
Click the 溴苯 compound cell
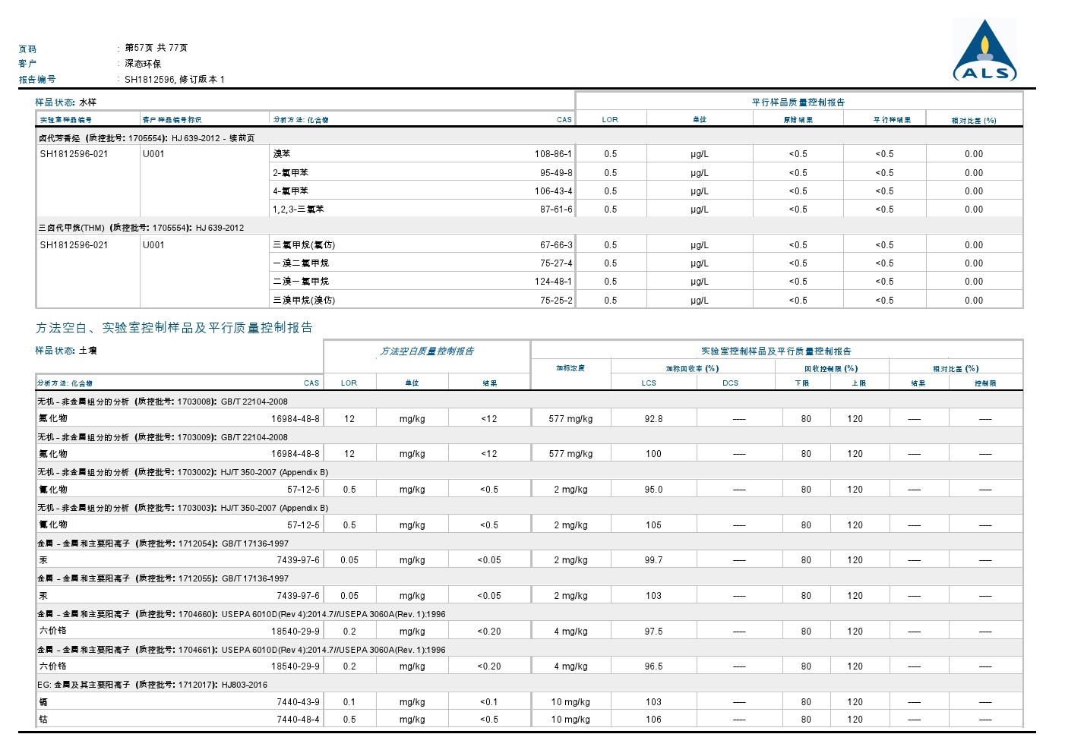282,154
